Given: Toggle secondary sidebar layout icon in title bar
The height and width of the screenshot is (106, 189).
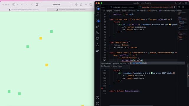Looking at the screenshot, I should (183, 3).
